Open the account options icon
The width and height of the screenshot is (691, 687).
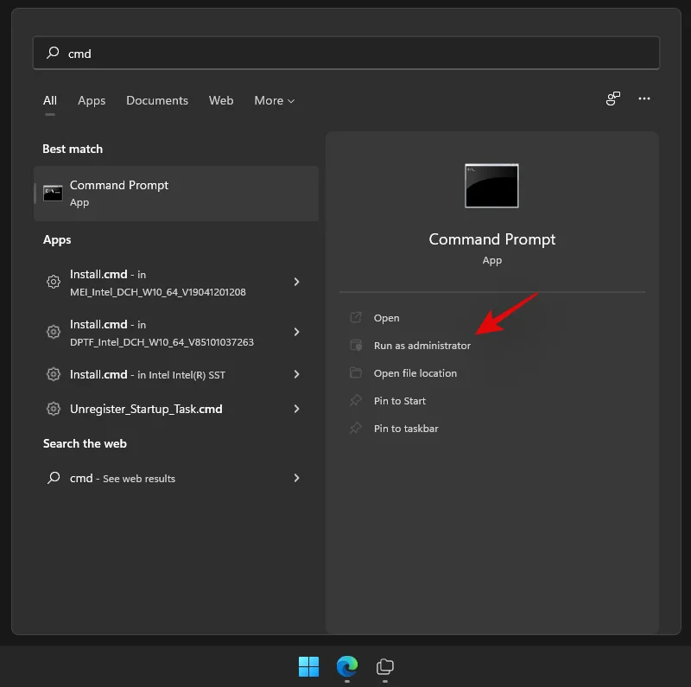coord(612,99)
